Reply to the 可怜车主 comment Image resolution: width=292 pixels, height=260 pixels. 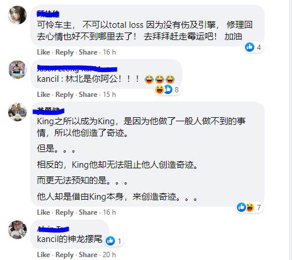click(x=64, y=52)
